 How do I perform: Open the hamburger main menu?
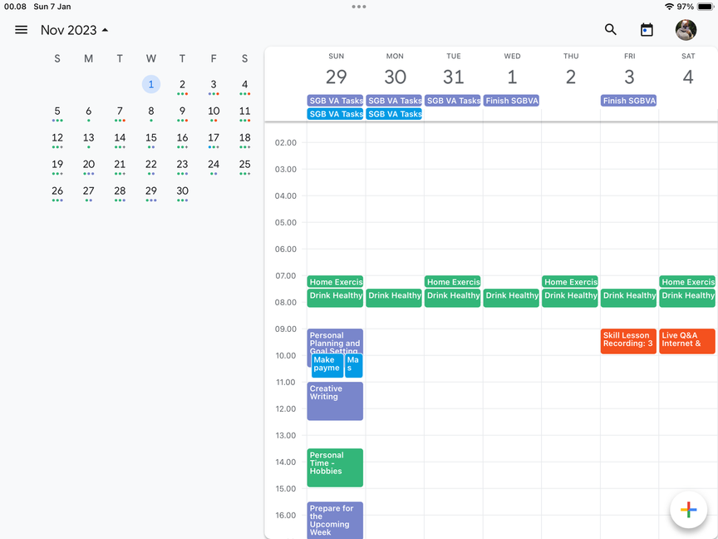[21, 30]
